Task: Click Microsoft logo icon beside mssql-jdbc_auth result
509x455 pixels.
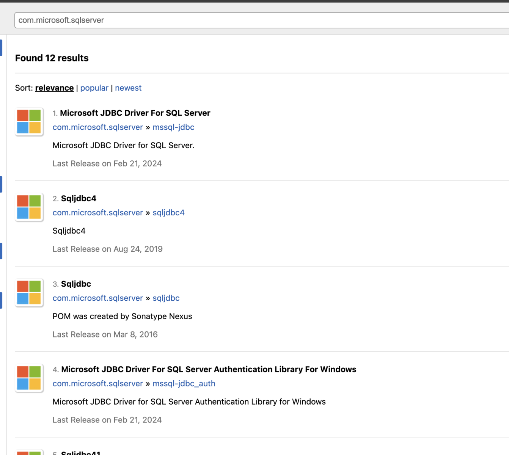Action: click(29, 378)
